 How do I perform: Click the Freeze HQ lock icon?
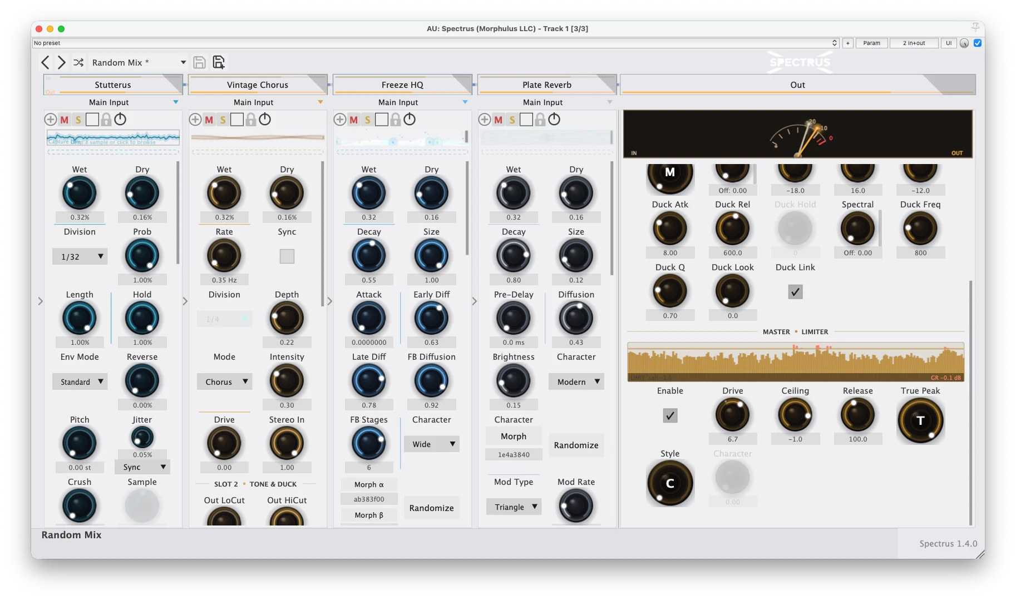coord(395,119)
